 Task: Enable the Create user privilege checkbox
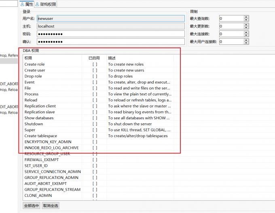[95, 70]
